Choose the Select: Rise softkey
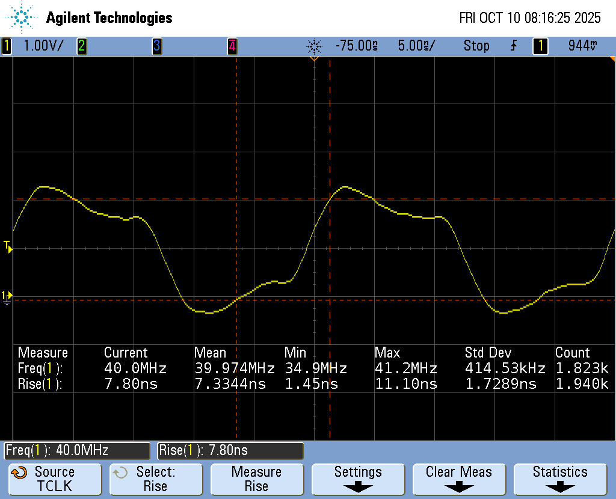 tap(155, 479)
